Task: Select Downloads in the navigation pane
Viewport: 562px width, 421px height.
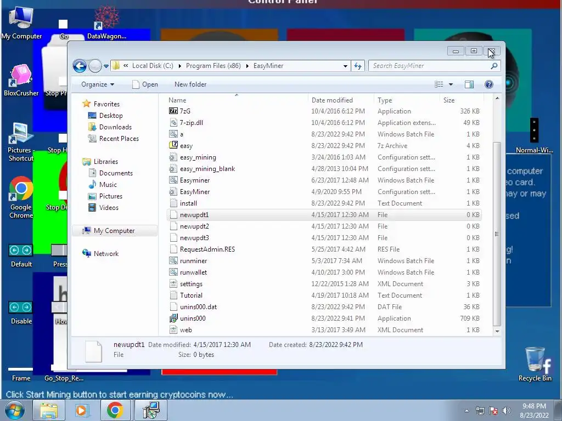Action: tap(115, 127)
